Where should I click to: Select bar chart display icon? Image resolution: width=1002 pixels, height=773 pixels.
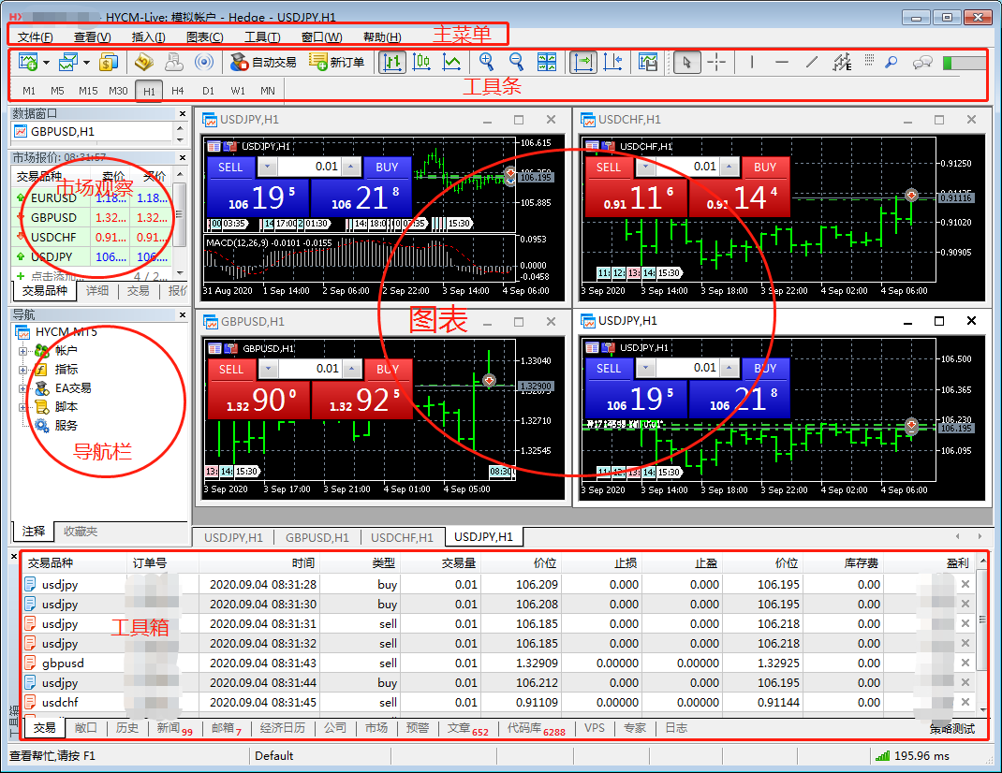point(391,62)
